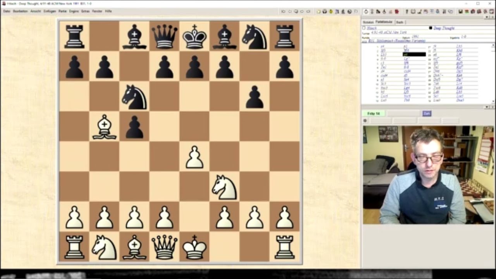Image resolution: width=496 pixels, height=279 pixels.
Task: Click the black save disk toolbar icon
Action: 461,12
